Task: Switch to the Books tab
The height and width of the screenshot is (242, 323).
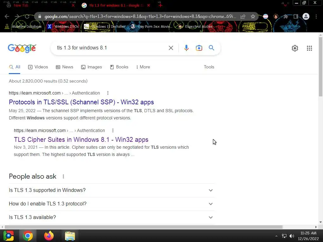Action: 119,67
